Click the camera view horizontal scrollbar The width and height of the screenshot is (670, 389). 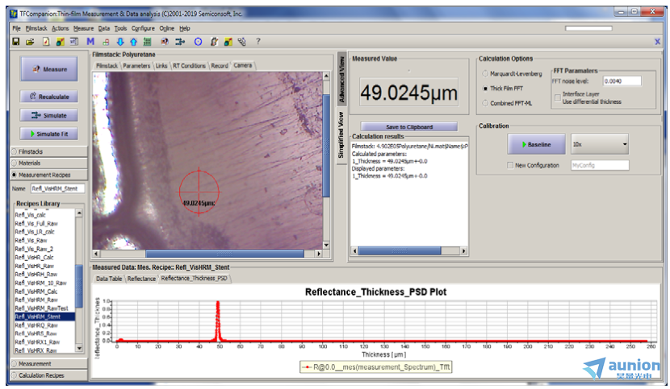pos(224,254)
